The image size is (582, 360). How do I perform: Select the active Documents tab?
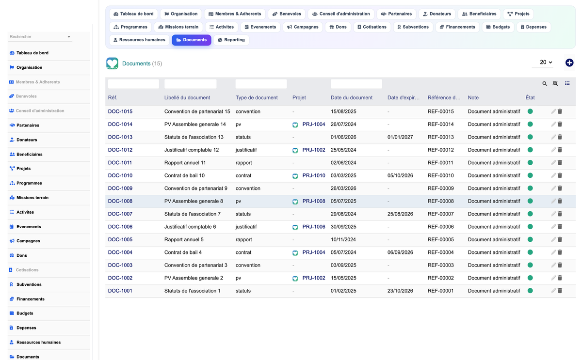[192, 40]
